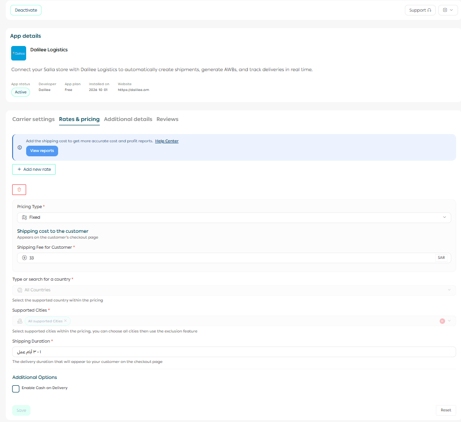Select the Rates & pricing tab

[x=79, y=120]
